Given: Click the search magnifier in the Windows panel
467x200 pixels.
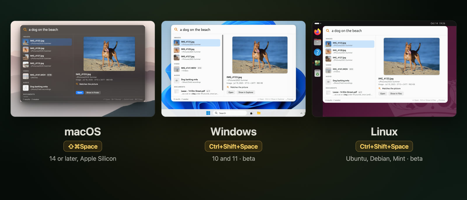Looking at the screenshot, I should [176, 29].
